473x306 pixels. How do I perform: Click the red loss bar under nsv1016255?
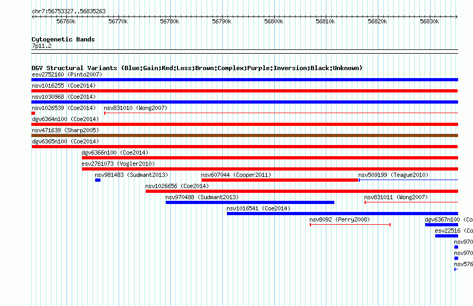tap(244, 91)
